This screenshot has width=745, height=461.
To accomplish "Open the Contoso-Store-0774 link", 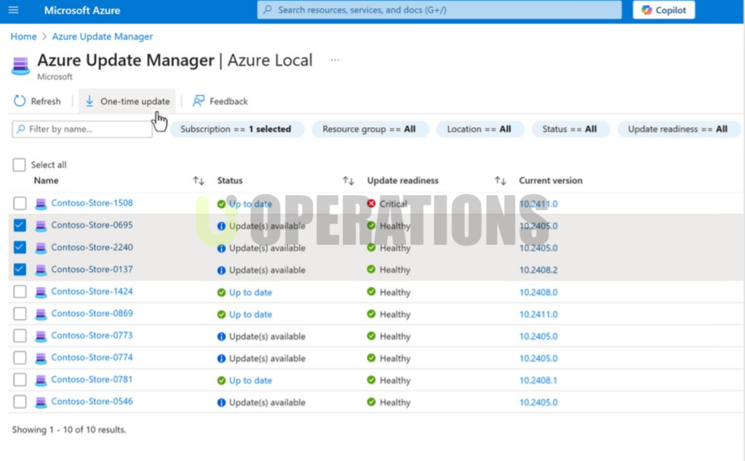I will [92, 358].
